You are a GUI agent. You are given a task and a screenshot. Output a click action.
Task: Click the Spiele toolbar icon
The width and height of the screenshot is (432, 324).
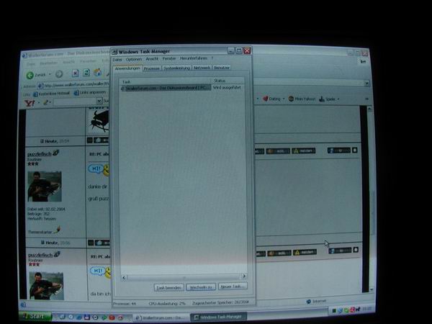[x=322, y=99]
